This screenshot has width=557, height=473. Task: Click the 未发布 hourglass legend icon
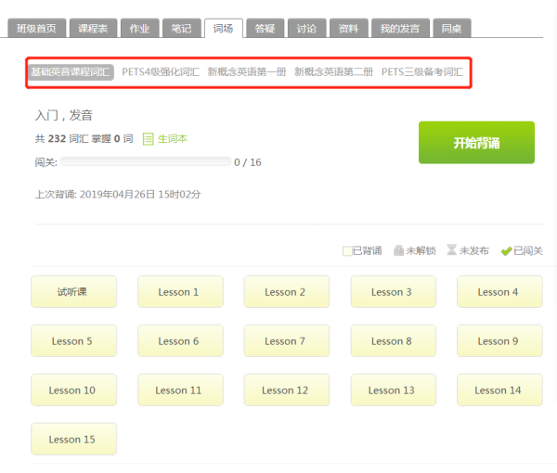(x=452, y=250)
